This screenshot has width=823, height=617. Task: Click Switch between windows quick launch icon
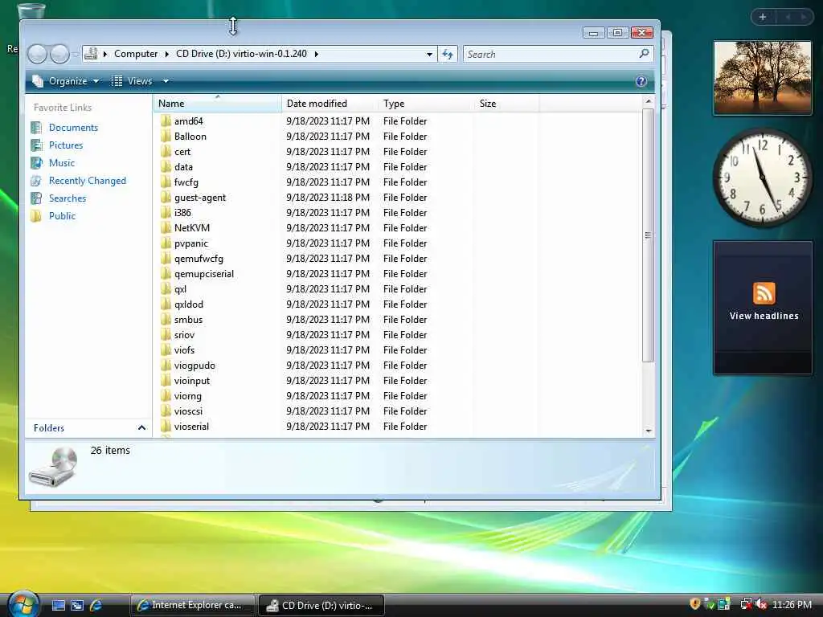point(77,606)
